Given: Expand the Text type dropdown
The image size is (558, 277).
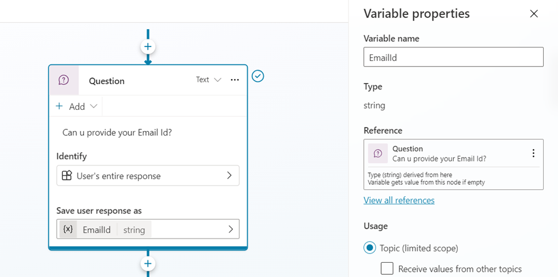Looking at the screenshot, I should tap(208, 80).
